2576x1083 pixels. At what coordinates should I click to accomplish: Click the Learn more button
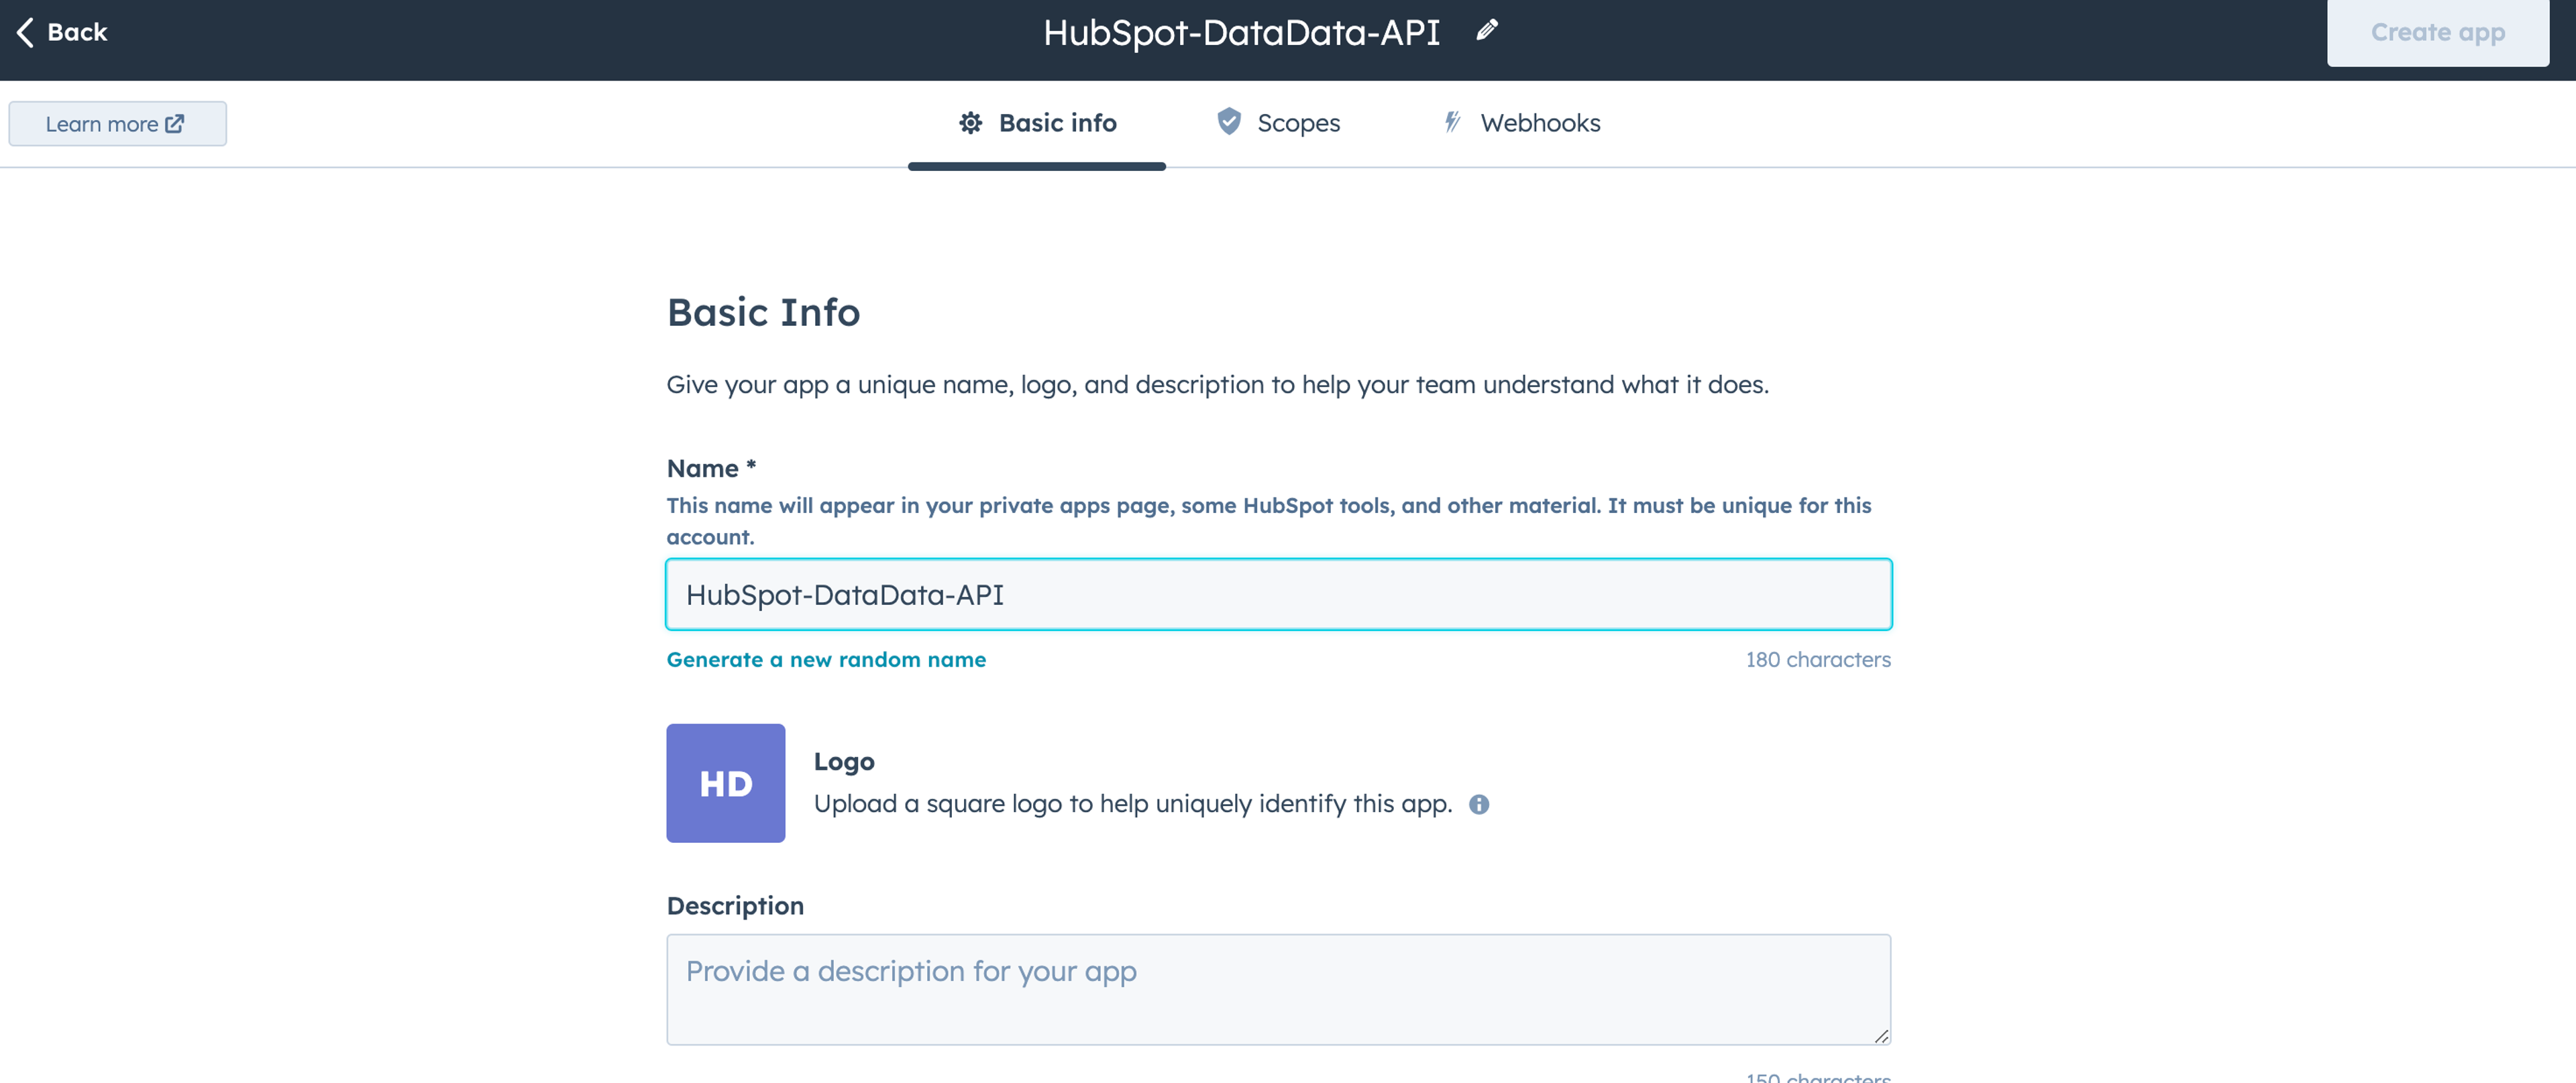117,124
